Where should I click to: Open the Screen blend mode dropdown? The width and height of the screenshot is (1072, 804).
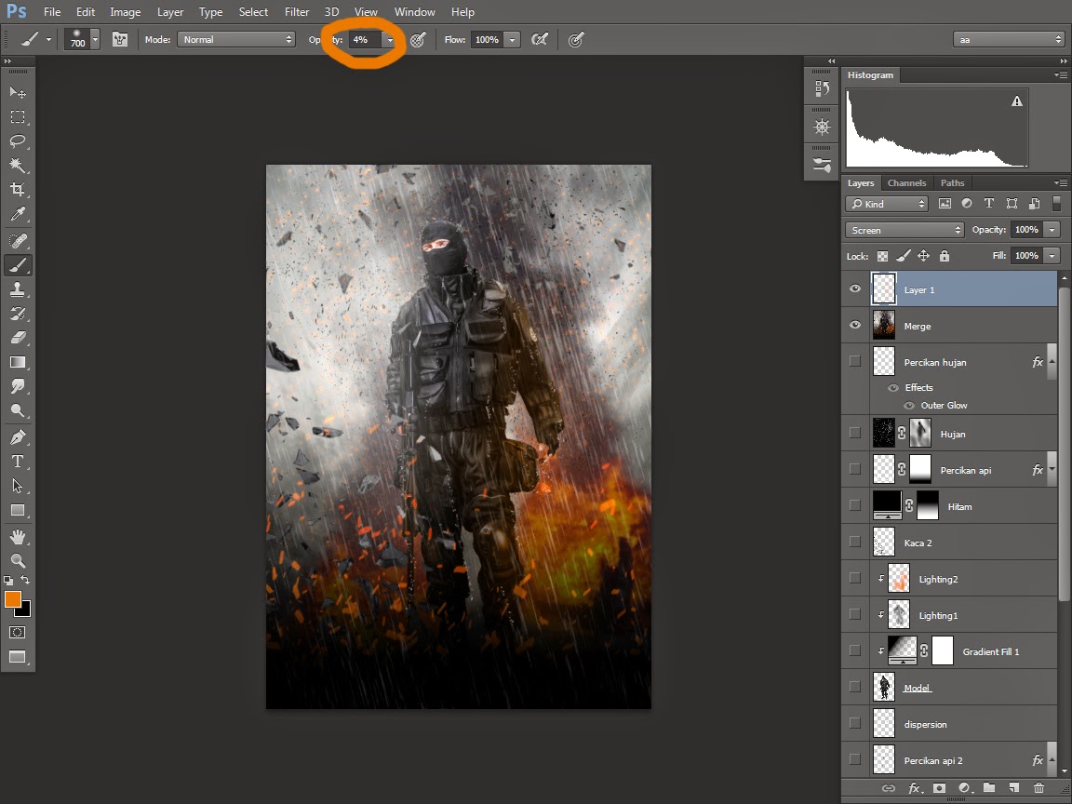904,230
